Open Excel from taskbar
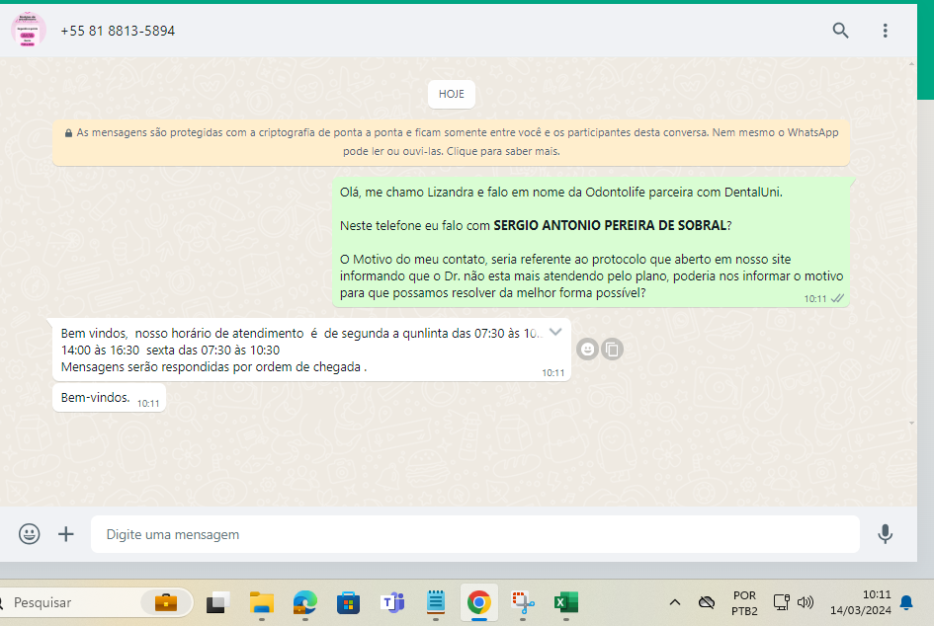This screenshot has width=934, height=626. [x=566, y=602]
